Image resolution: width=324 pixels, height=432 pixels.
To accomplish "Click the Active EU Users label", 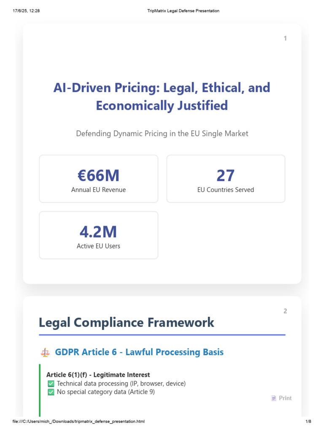I will coord(98,246).
